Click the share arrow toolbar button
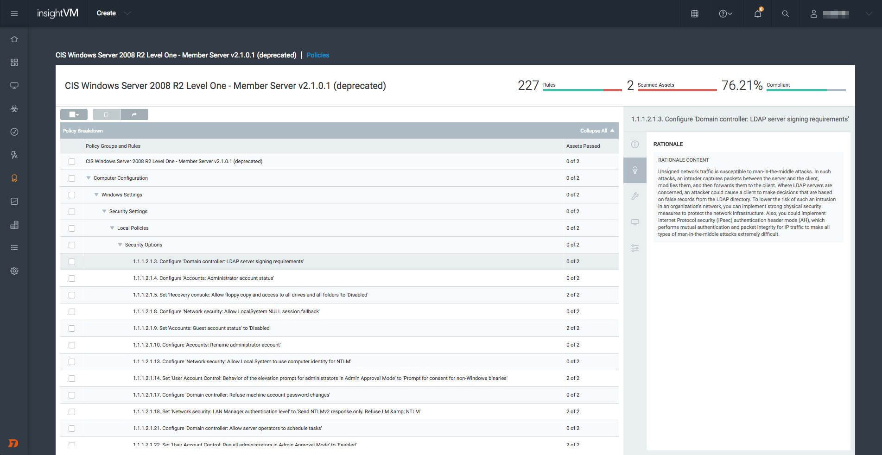The image size is (882, 455). 134,114
